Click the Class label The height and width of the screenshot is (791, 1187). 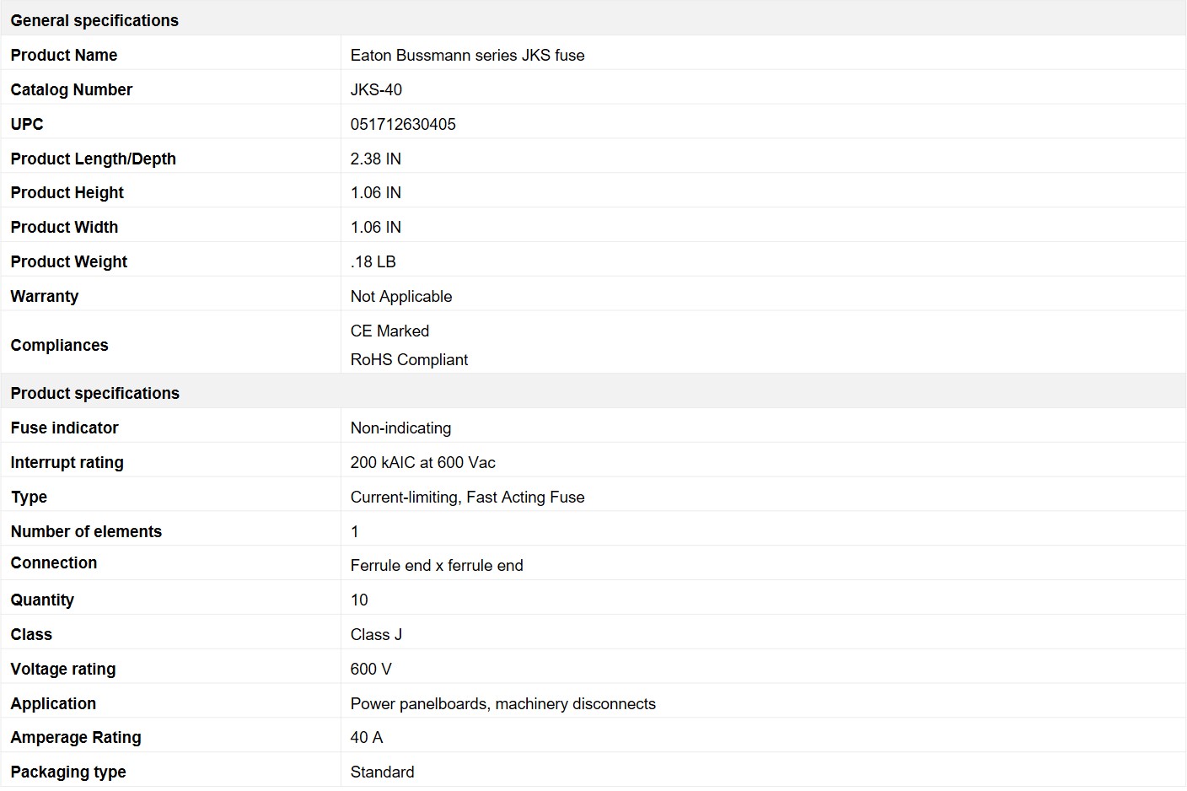coord(31,634)
